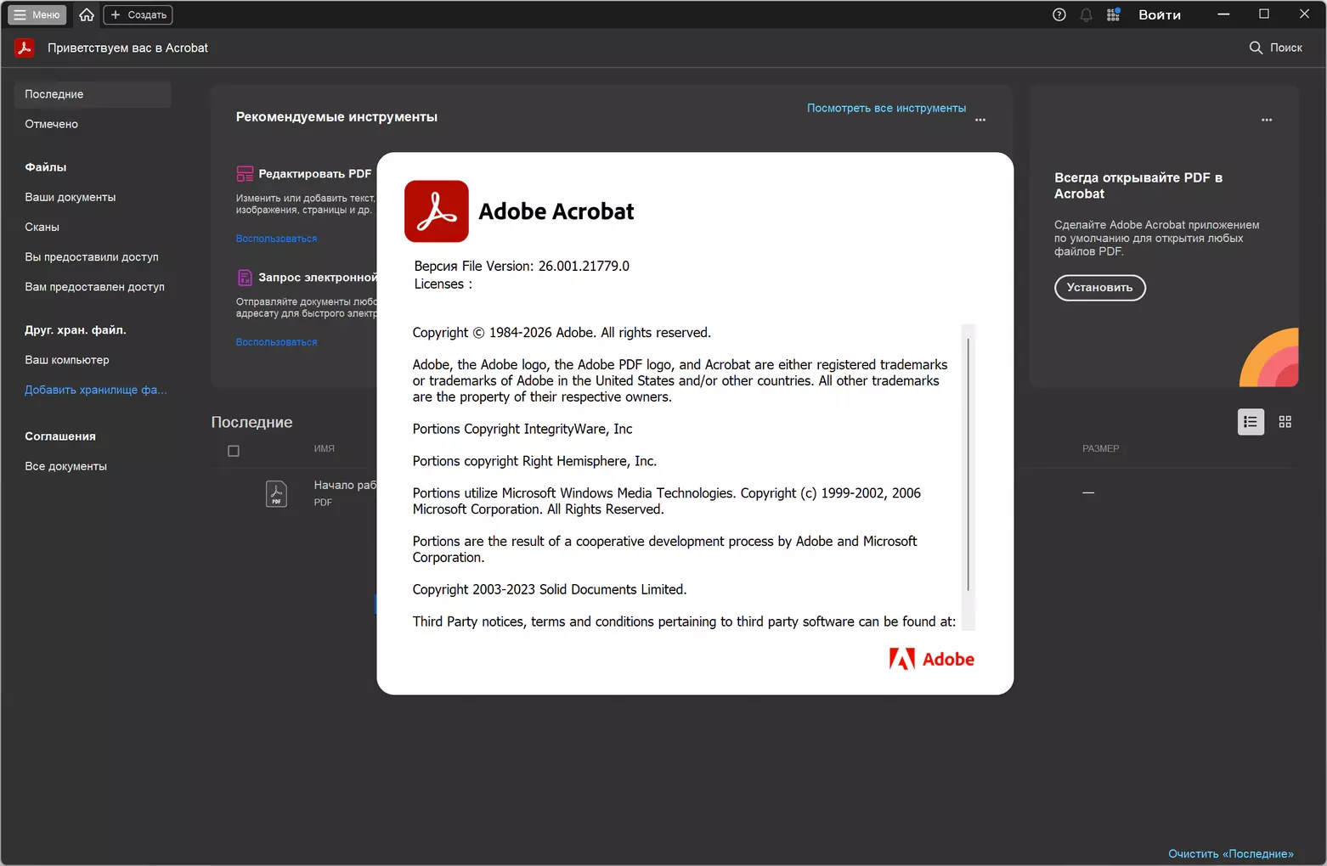Click the РАЗМЕР column header

pyautogui.click(x=1101, y=448)
